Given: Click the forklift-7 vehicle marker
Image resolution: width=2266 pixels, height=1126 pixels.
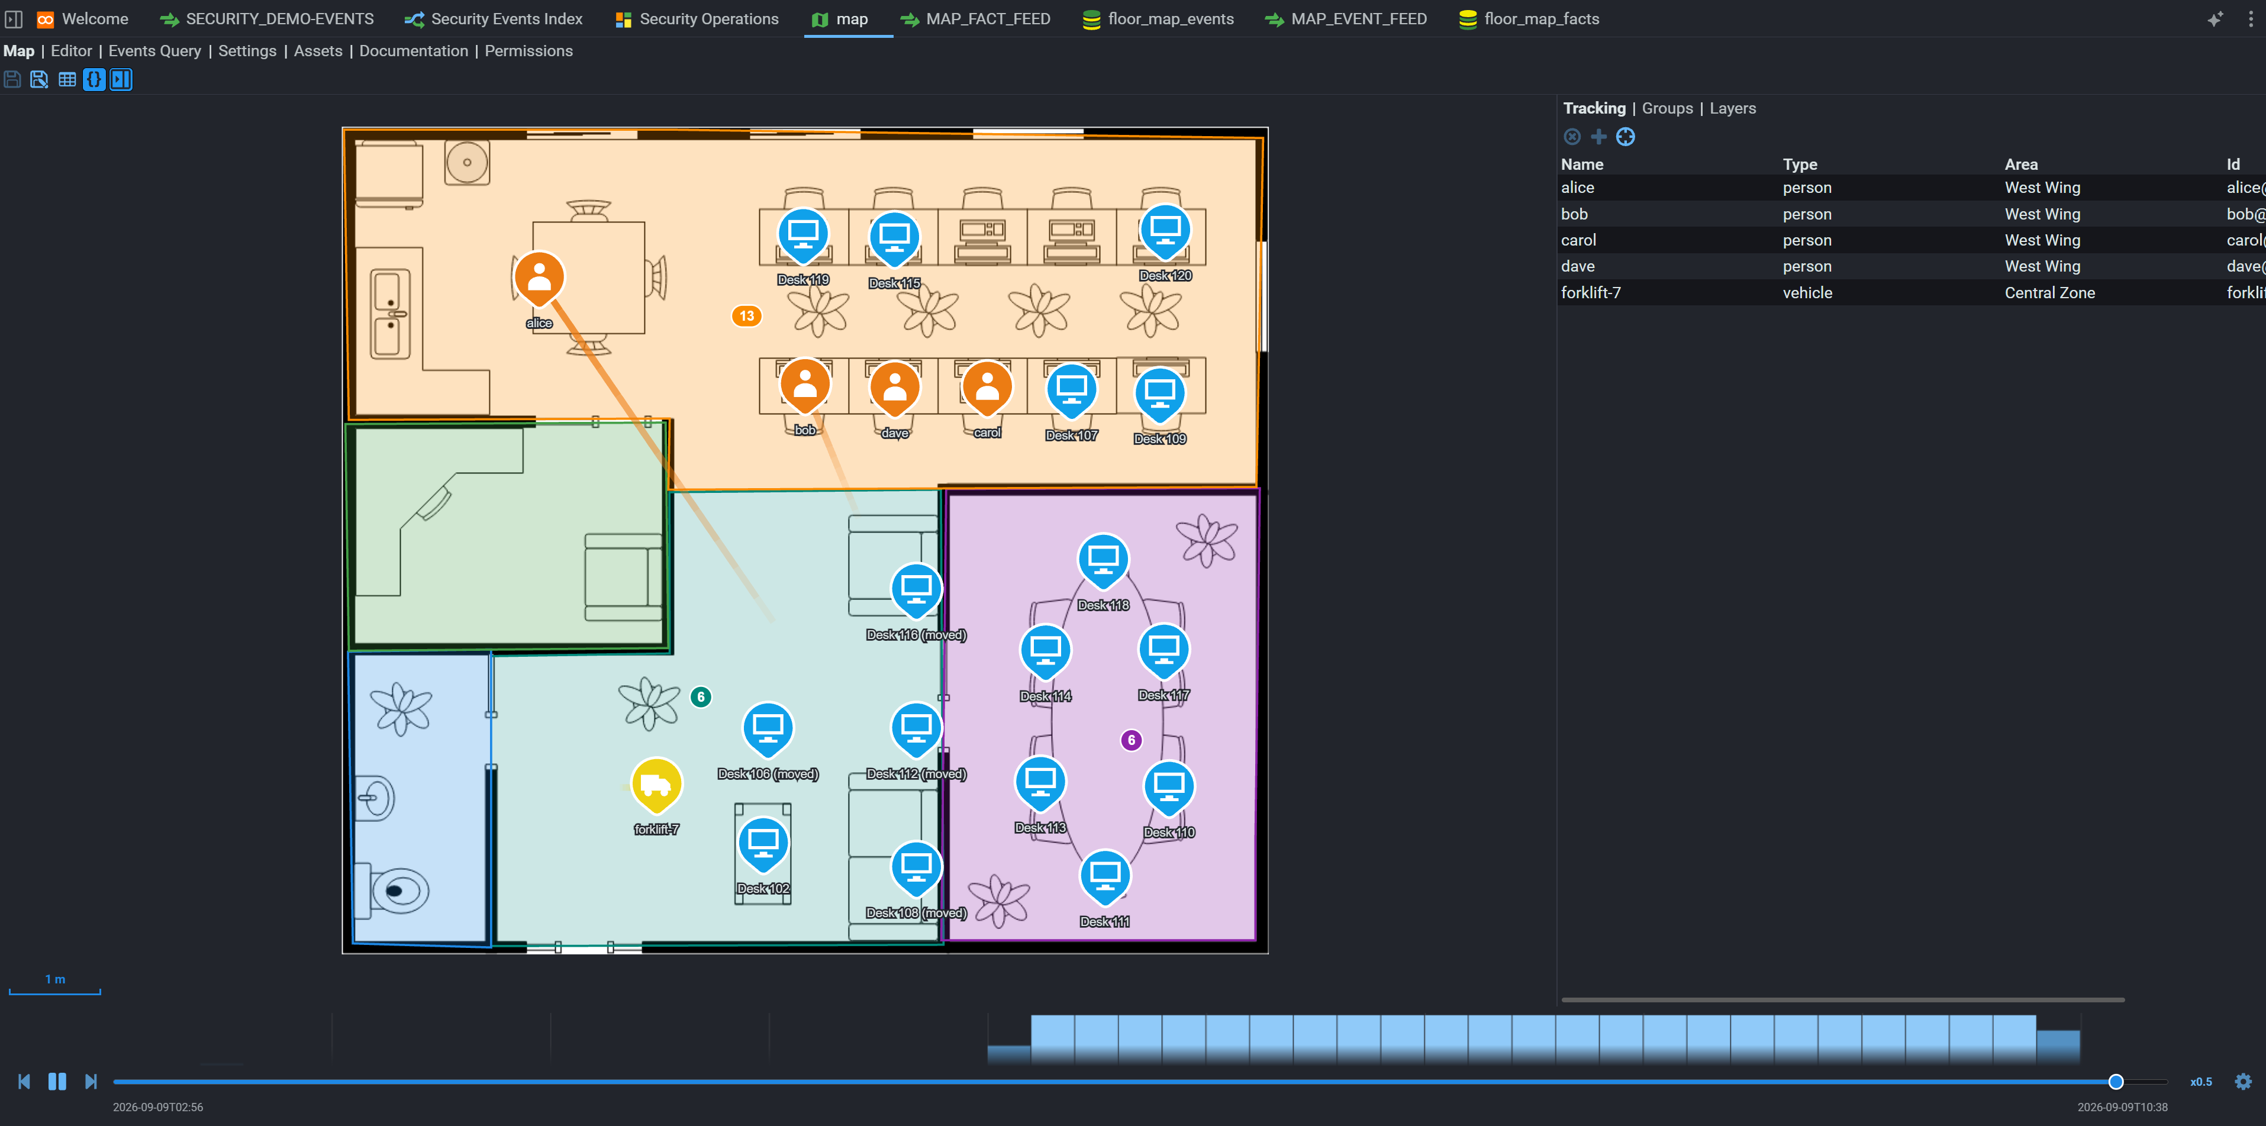Looking at the screenshot, I should (656, 786).
